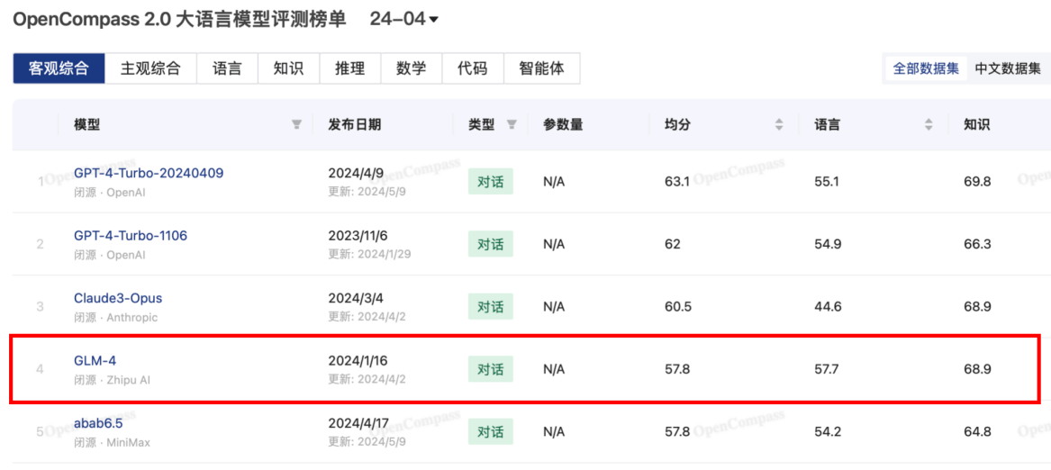Click the release date 2023/11/6
1051x470 pixels.
358,235
